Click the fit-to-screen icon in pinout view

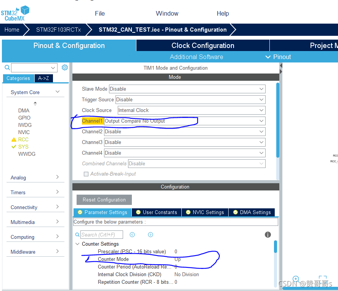[x=323, y=279]
